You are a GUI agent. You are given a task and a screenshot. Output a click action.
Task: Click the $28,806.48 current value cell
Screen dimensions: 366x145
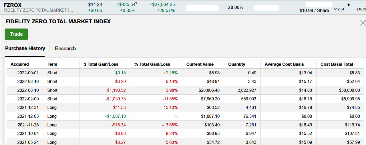click(x=209, y=90)
